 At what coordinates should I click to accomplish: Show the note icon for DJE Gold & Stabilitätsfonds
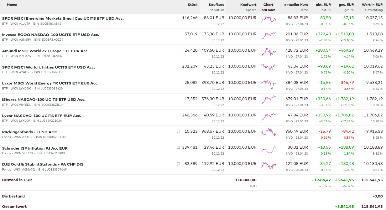click(178, 164)
